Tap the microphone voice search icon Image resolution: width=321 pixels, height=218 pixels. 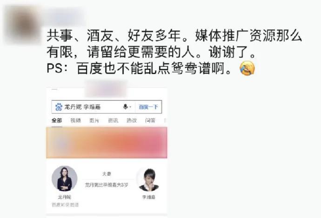(x=125, y=107)
